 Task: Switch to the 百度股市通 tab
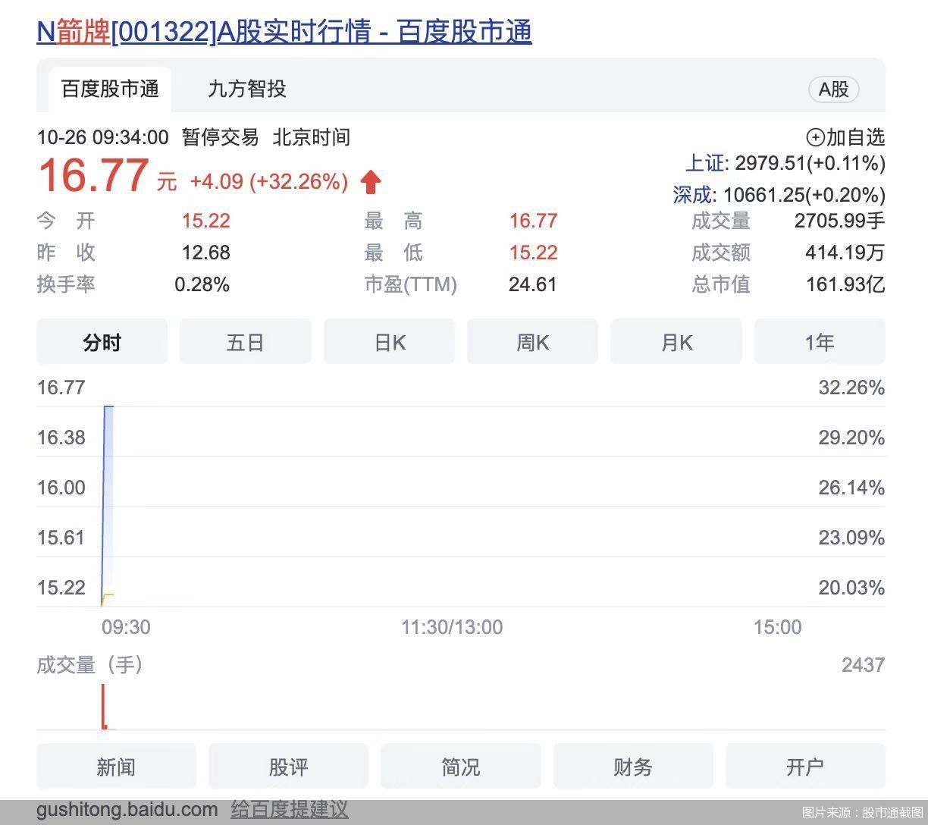[110, 89]
